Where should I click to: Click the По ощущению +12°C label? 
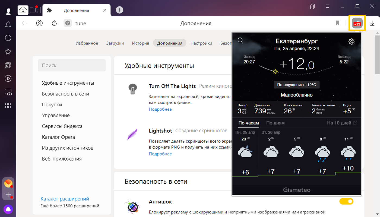coord(297,85)
